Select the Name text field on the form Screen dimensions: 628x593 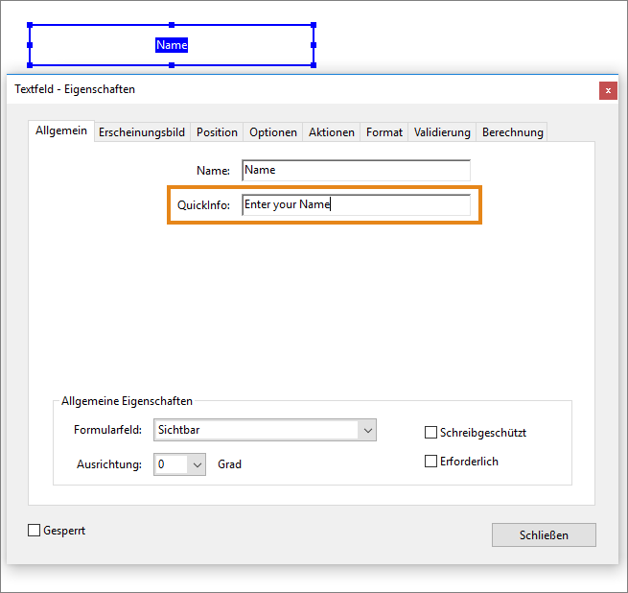[172, 45]
